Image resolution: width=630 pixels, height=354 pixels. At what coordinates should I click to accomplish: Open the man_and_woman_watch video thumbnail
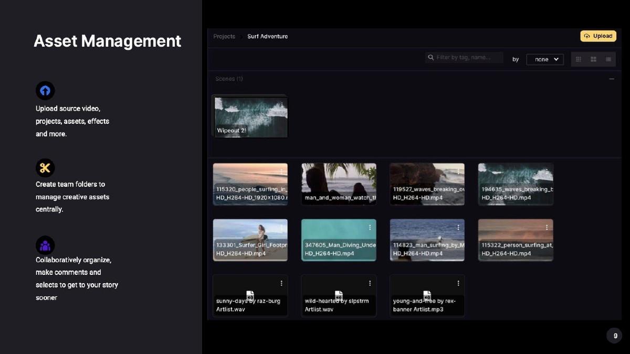339,184
